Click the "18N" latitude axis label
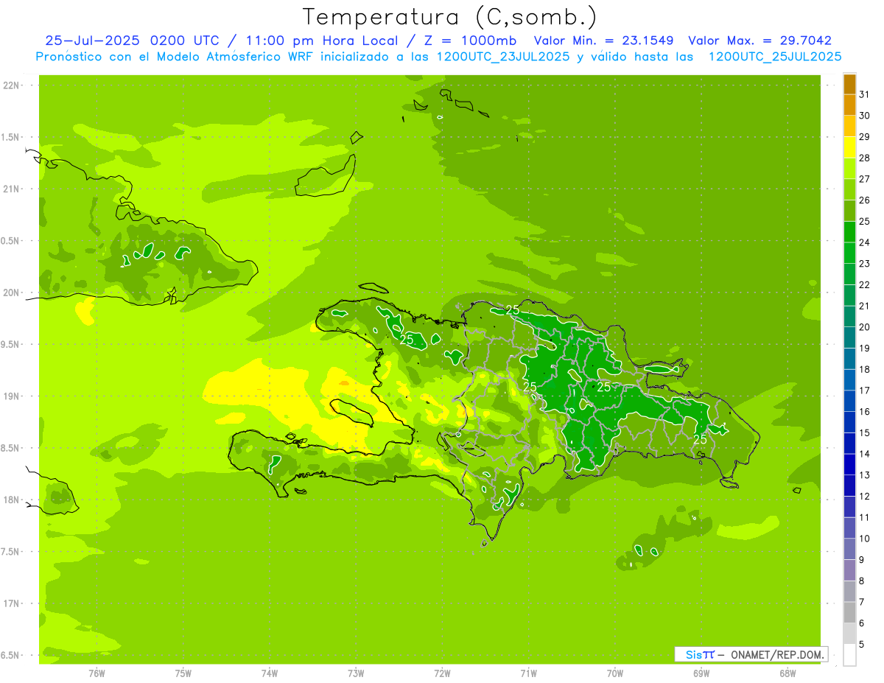This screenshot has height=683, width=884. point(10,500)
